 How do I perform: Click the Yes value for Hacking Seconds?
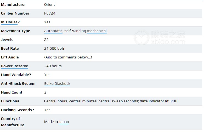(47, 110)
